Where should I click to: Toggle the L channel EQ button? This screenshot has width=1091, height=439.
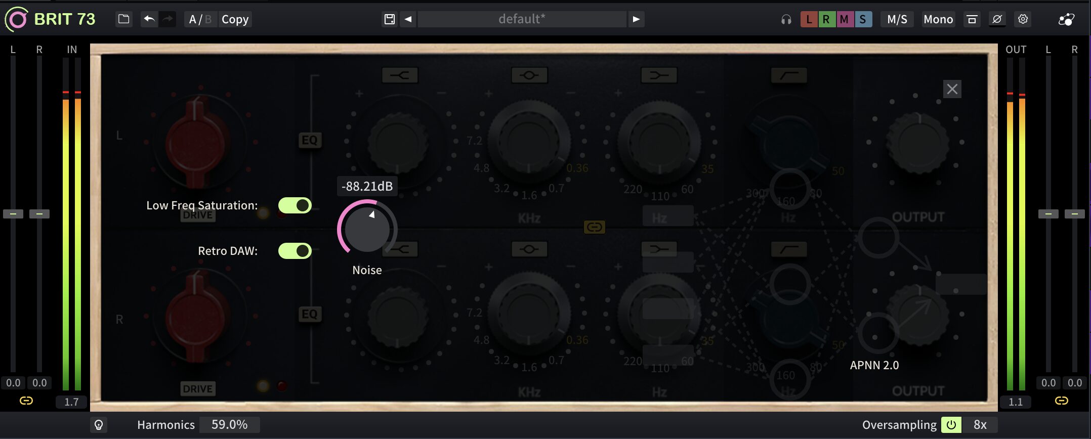[310, 140]
